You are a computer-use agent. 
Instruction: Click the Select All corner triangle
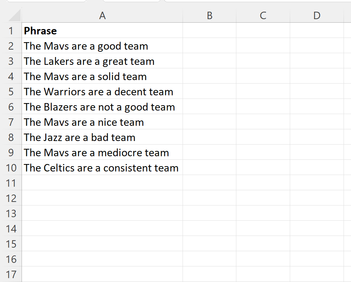point(14,16)
